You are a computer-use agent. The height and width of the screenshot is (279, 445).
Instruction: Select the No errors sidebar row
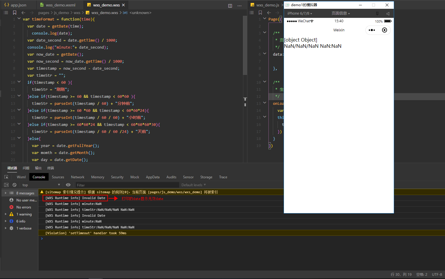tap(20, 207)
